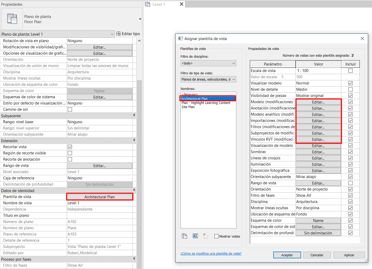Collapse the Datos de identidad section
The height and width of the screenshot is (269, 372).
tap(134, 190)
